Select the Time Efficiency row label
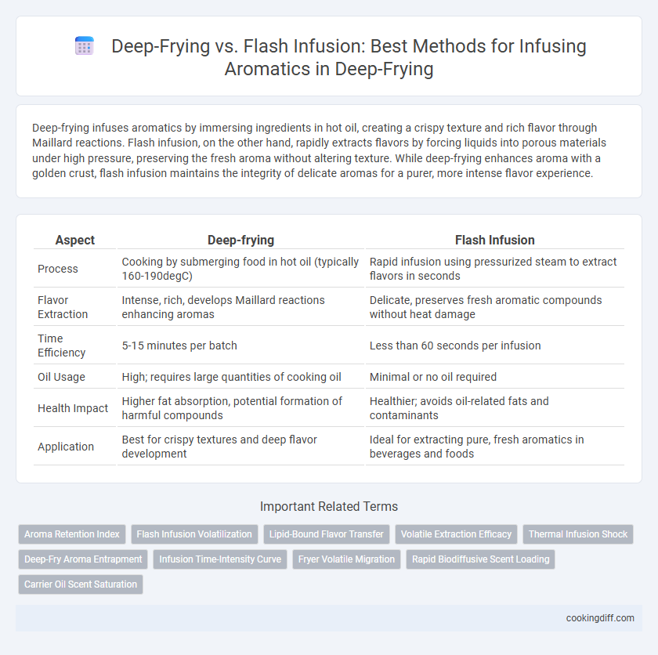This screenshot has height=655, width=658. 62,346
